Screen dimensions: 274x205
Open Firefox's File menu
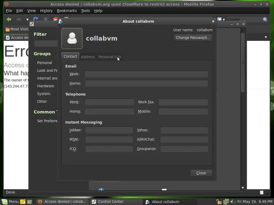coord(9,11)
